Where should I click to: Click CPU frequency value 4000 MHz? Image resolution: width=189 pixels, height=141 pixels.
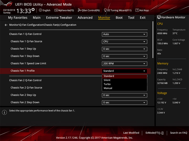(x=162, y=33)
